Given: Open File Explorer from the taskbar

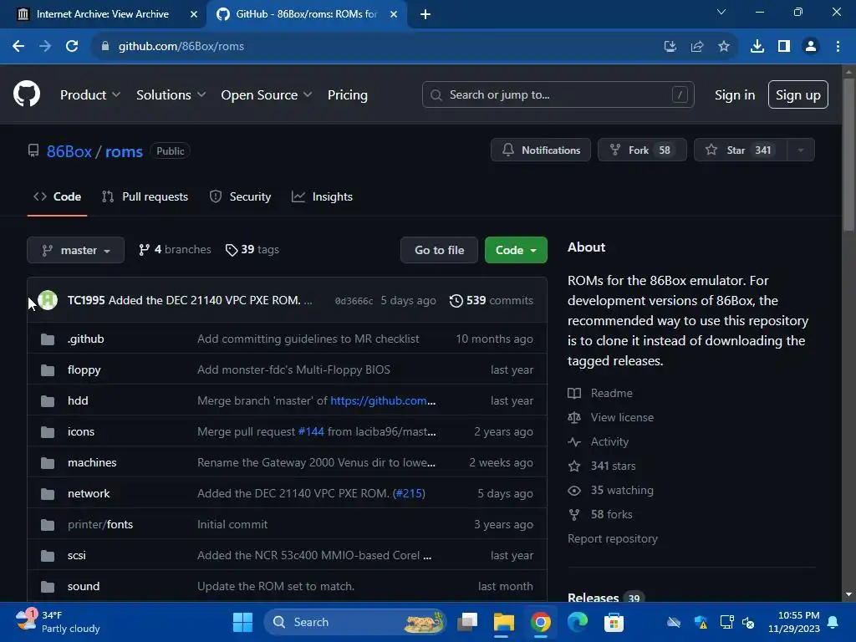Looking at the screenshot, I should pyautogui.click(x=504, y=622).
